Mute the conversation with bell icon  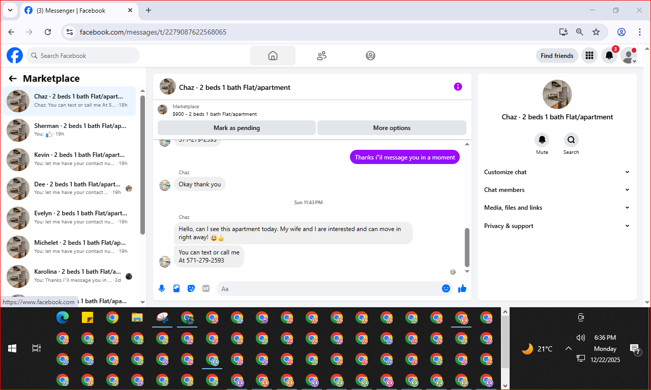click(x=542, y=140)
